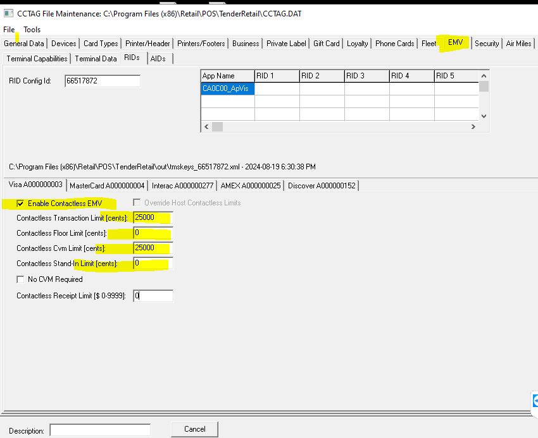
Task: Click the RID 2 column header
Action: pyautogui.click(x=322, y=76)
